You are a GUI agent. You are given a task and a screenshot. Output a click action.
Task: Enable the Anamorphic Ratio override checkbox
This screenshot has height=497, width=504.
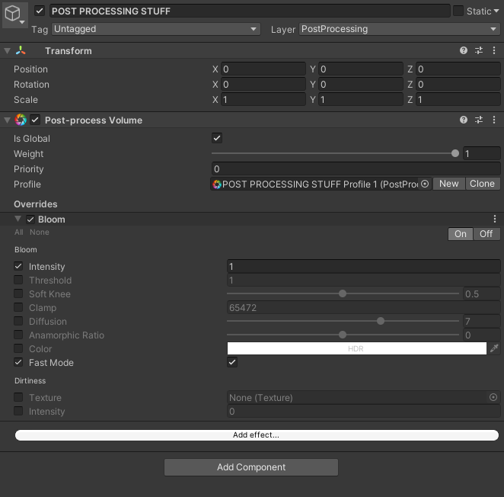(x=18, y=335)
